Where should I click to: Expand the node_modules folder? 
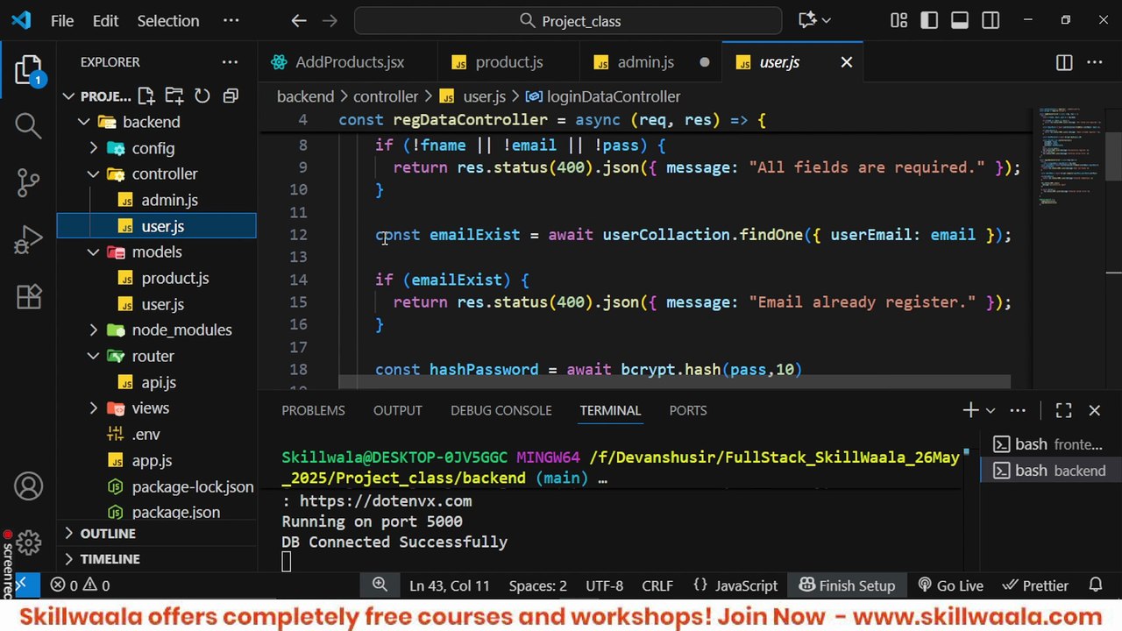click(94, 330)
